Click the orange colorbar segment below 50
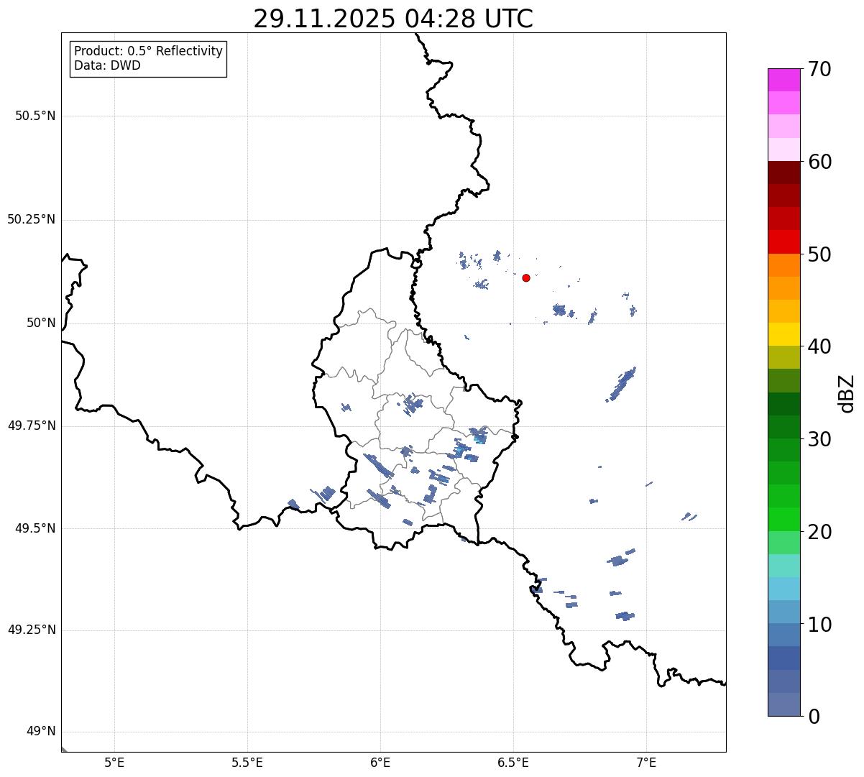The width and height of the screenshot is (864, 777). click(x=783, y=265)
